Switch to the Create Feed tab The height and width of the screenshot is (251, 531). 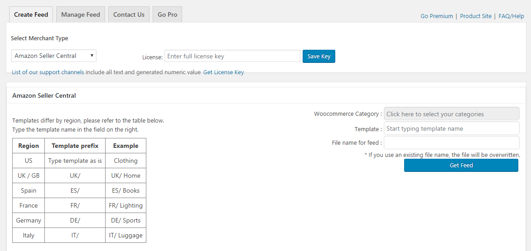[x=31, y=14]
